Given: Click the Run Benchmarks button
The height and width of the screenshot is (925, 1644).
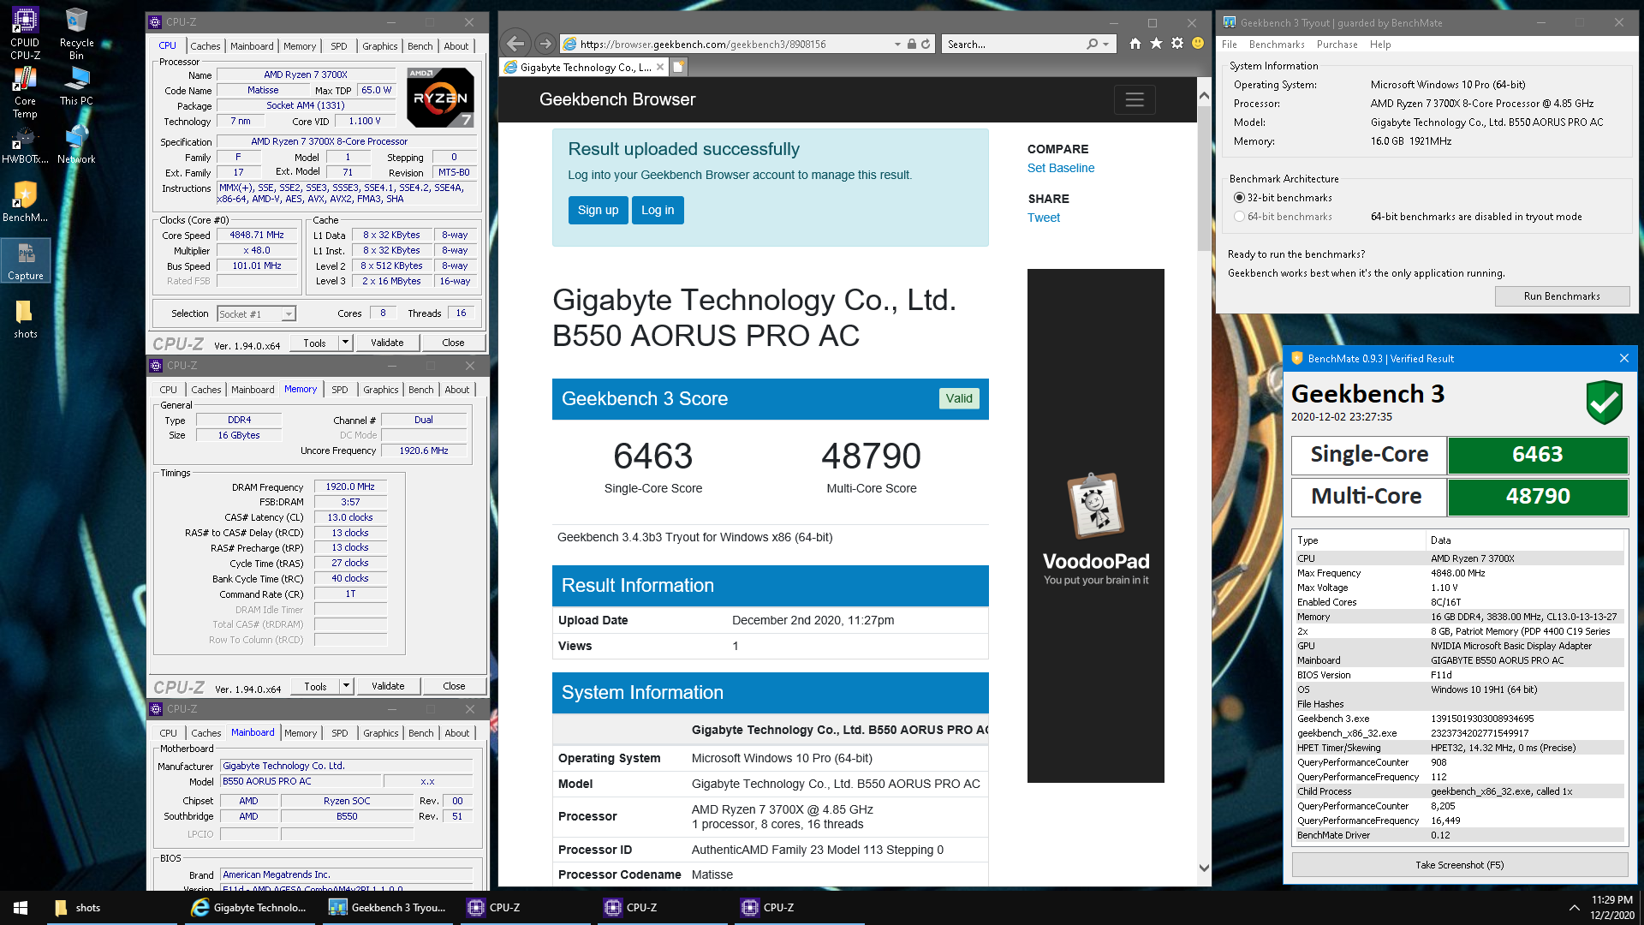Looking at the screenshot, I should tap(1562, 296).
